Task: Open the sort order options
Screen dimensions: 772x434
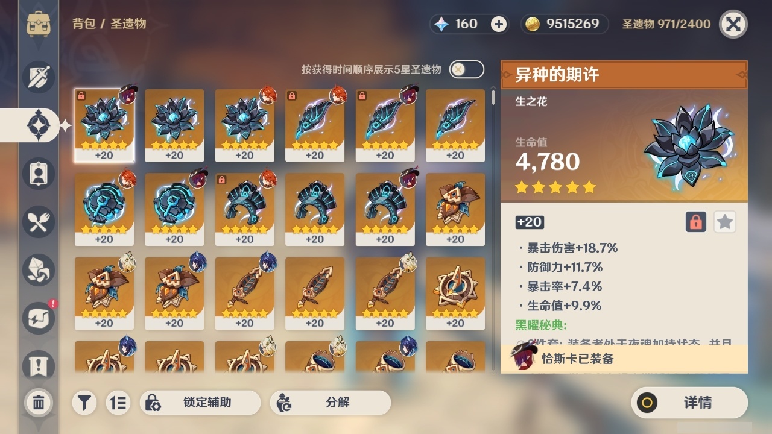Action: [x=118, y=403]
